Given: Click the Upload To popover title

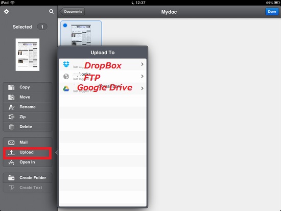Looking at the screenshot, I should pyautogui.click(x=103, y=53).
